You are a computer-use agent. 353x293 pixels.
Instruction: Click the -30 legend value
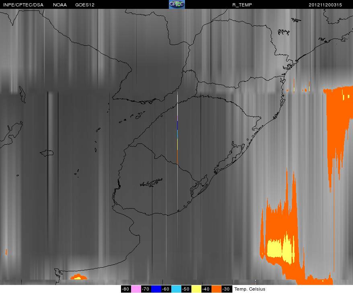(226, 289)
